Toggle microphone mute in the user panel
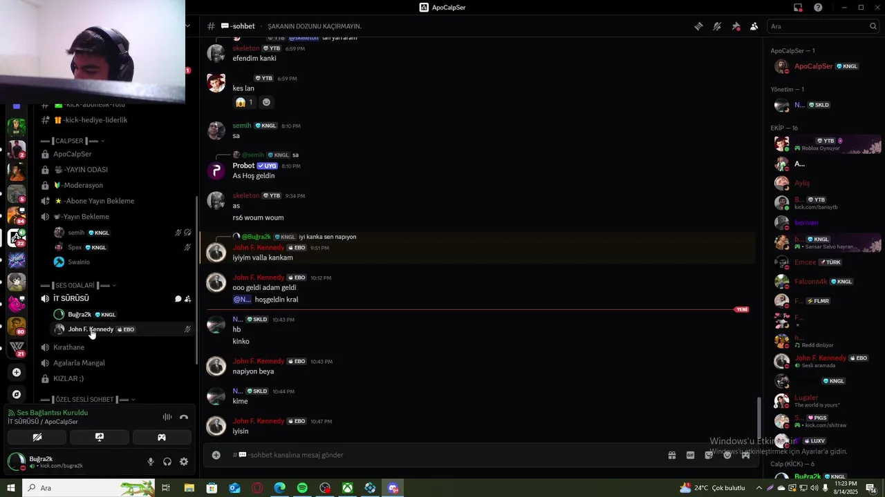 point(151,462)
